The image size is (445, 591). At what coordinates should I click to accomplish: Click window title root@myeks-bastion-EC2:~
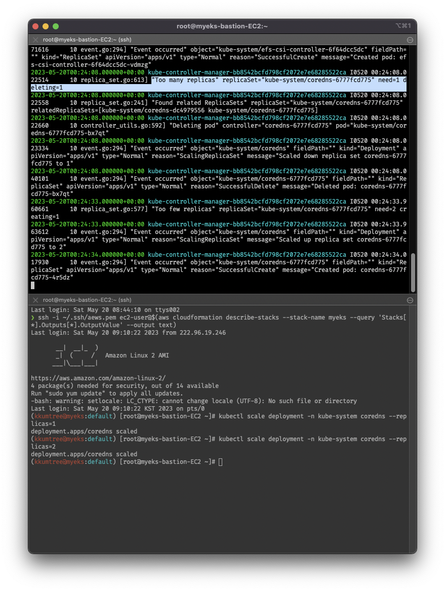222,26
